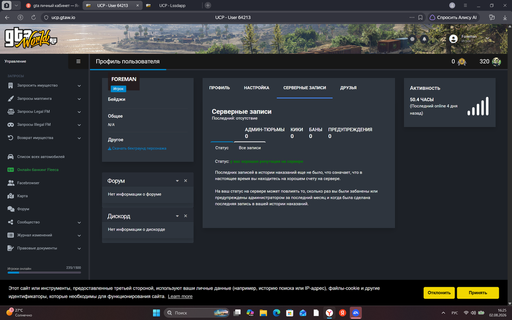The width and height of the screenshot is (512, 320).
Task: Accept cookies with the Принять button
Action: click(478, 293)
